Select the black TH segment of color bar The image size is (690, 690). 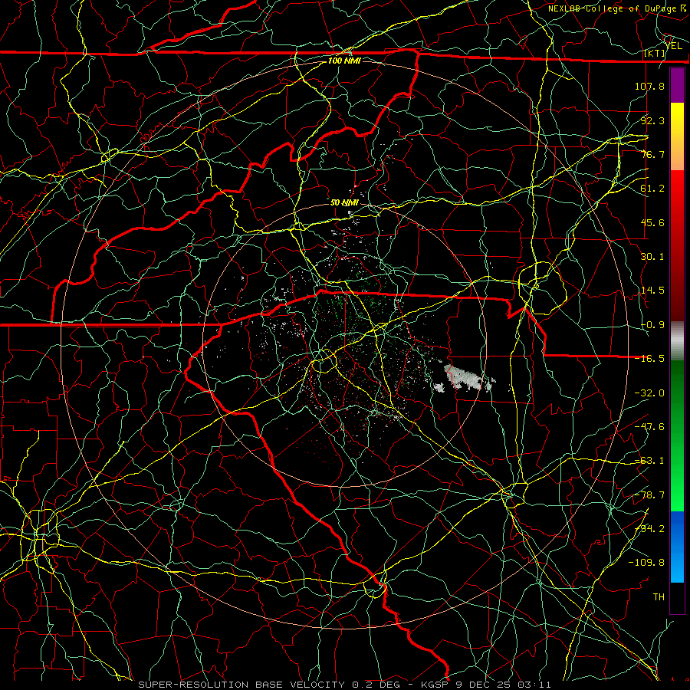(677, 597)
